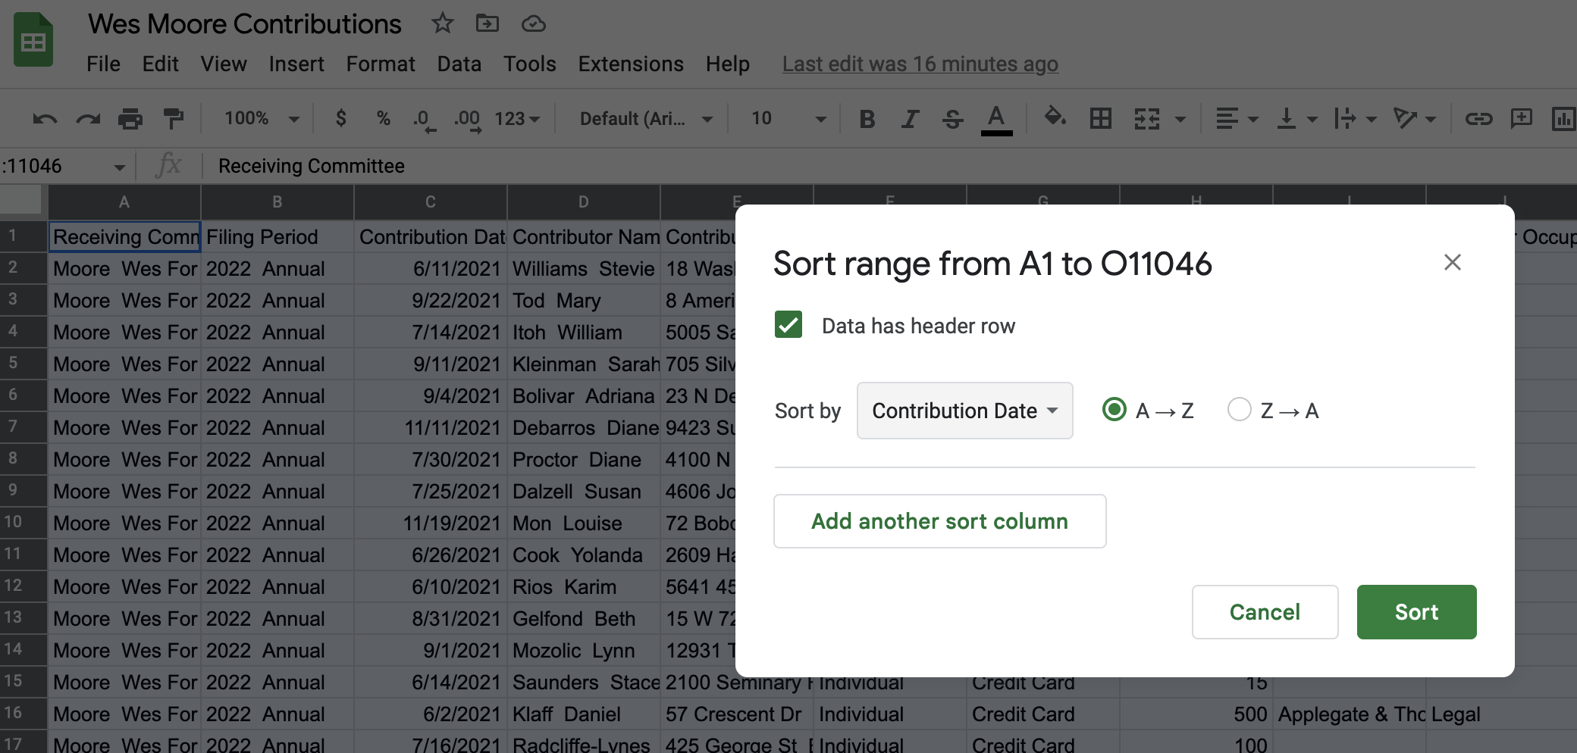1577x753 pixels.
Task: Click the move to folder icon
Action: click(488, 23)
